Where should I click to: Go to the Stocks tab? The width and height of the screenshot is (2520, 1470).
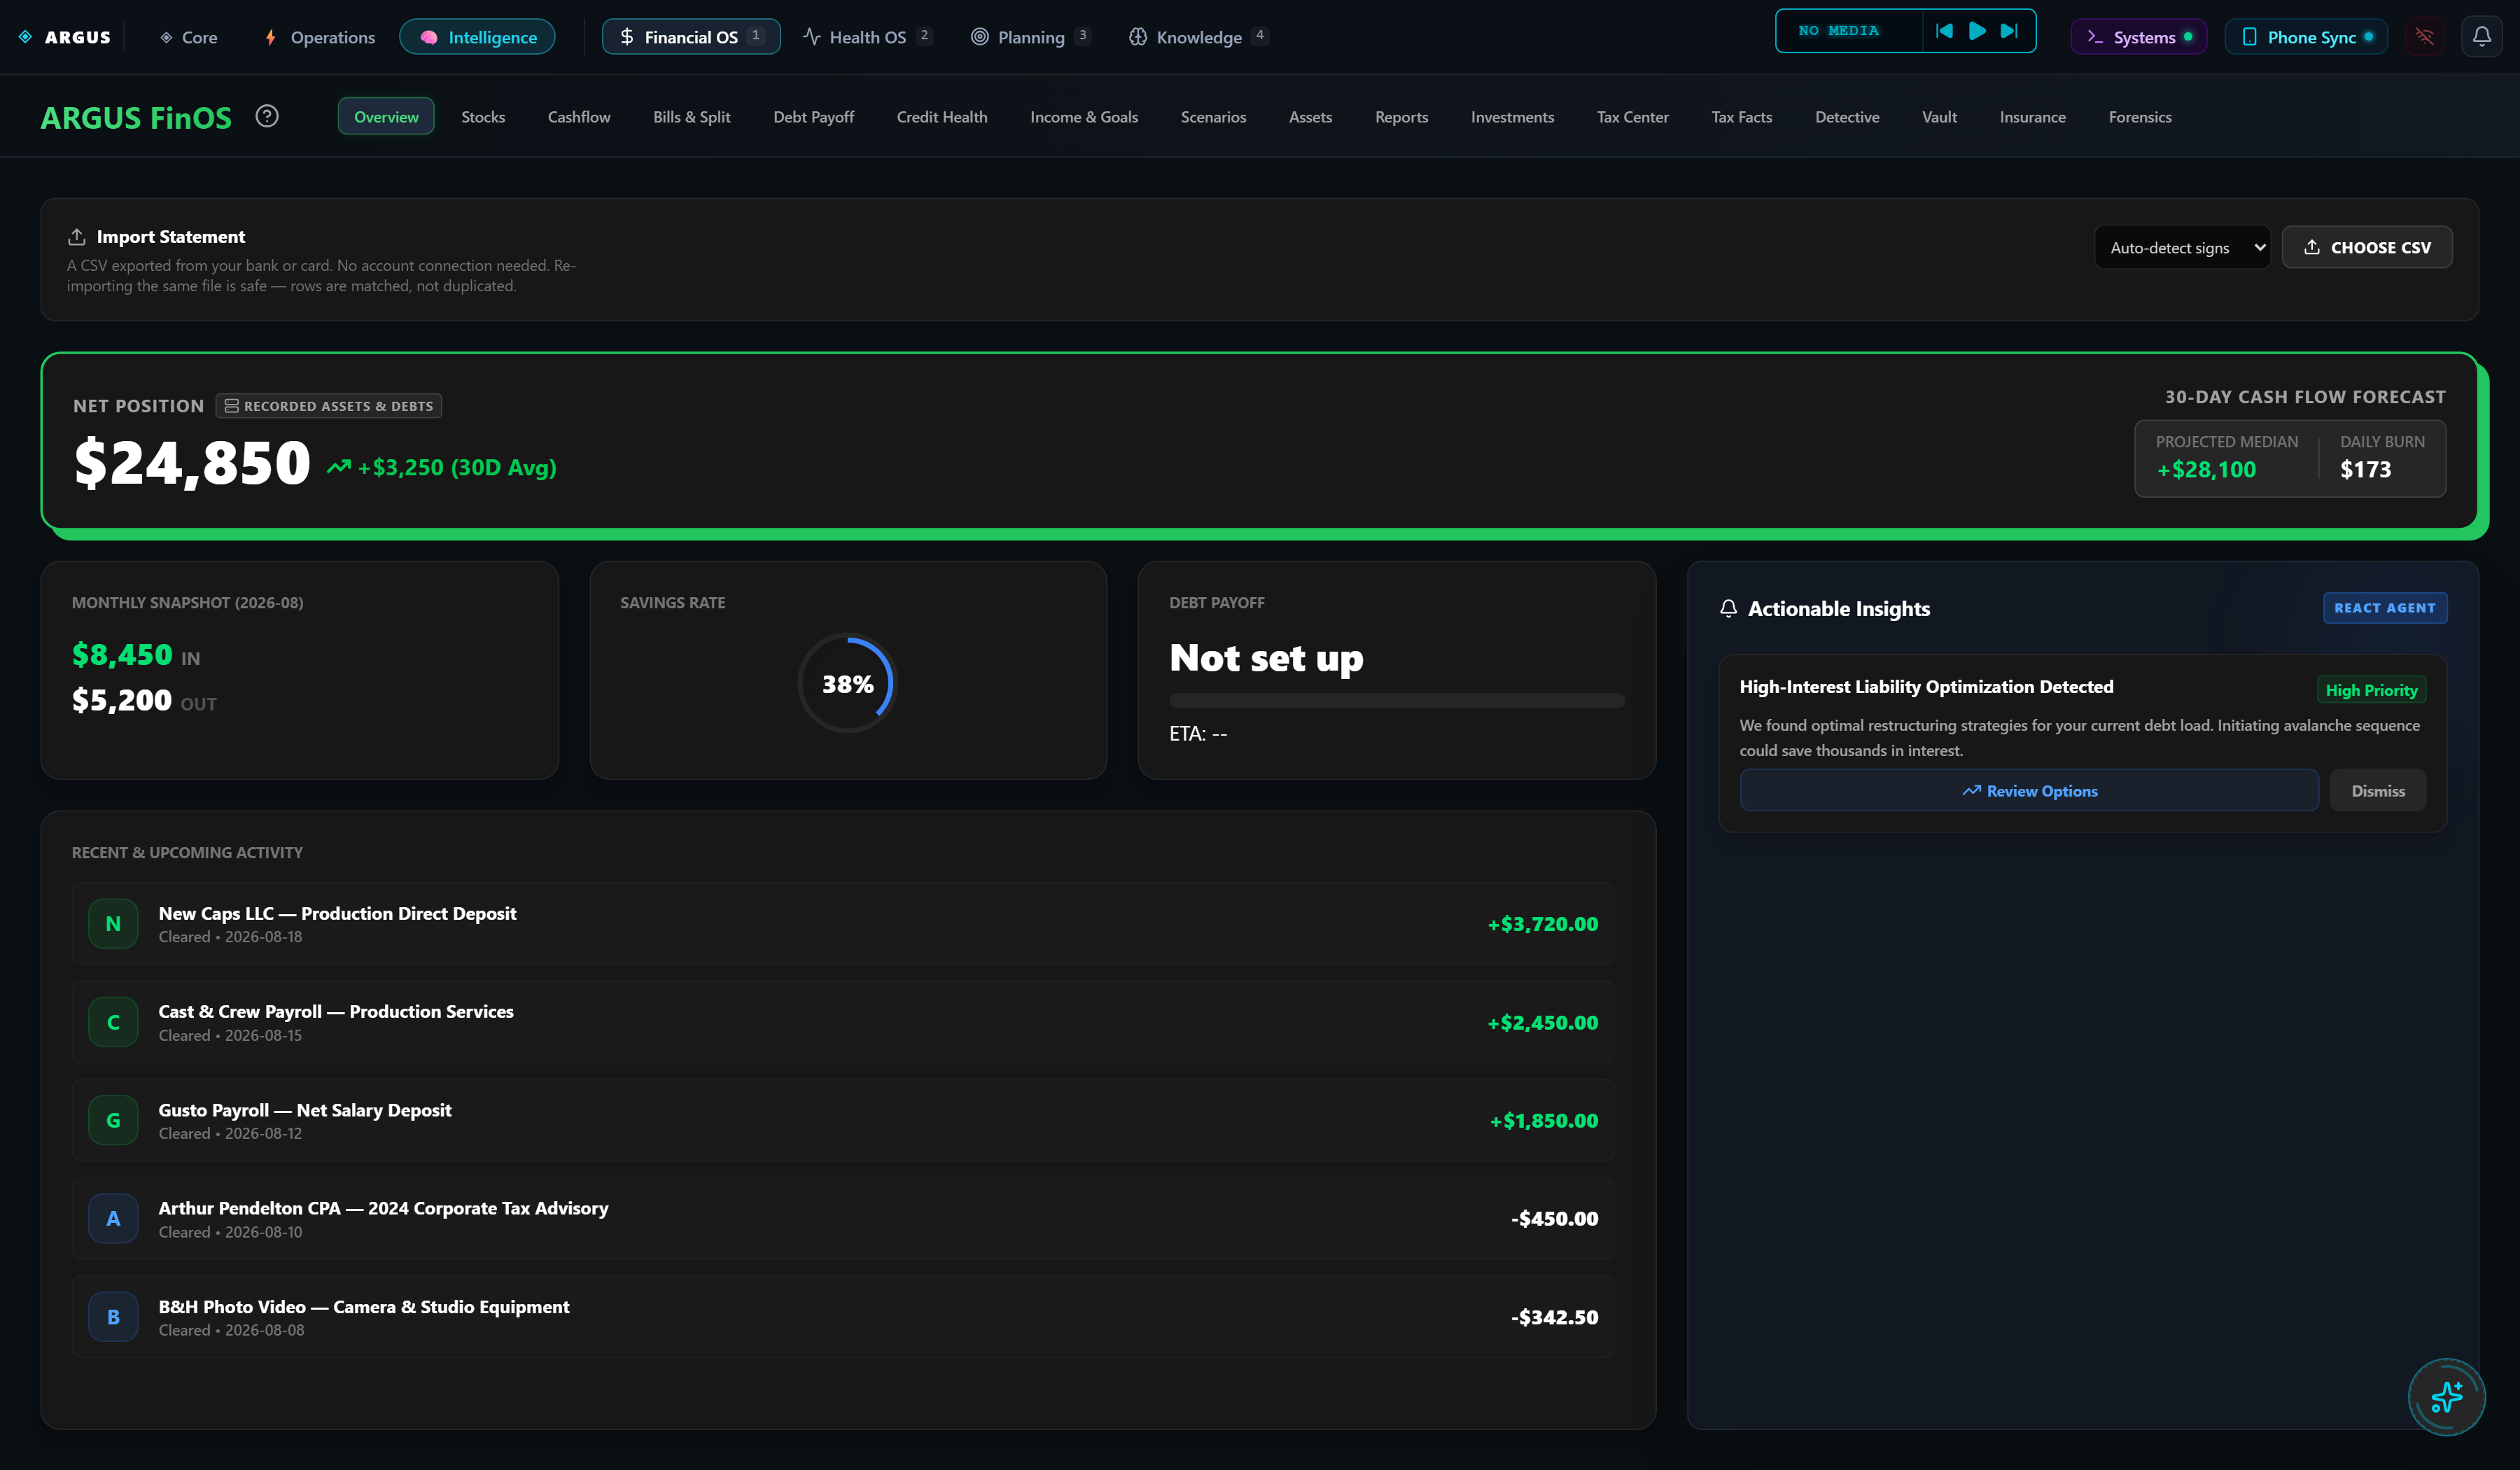(x=483, y=117)
